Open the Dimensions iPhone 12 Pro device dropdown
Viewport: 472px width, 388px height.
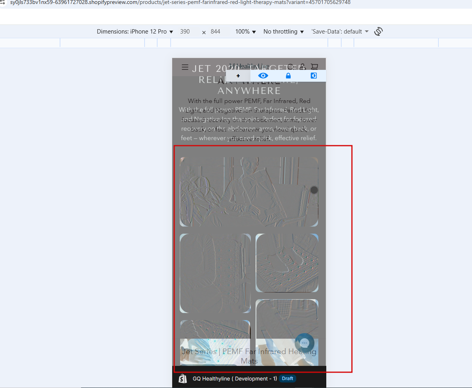click(x=135, y=32)
